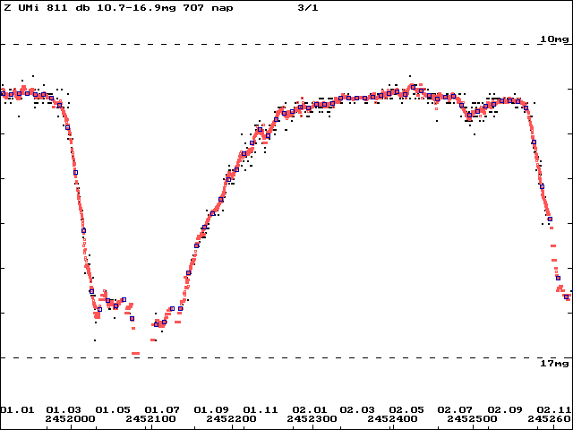573x430 pixels.
Task: Select the 02.07 date axis label
Action: pyautogui.click(x=455, y=410)
